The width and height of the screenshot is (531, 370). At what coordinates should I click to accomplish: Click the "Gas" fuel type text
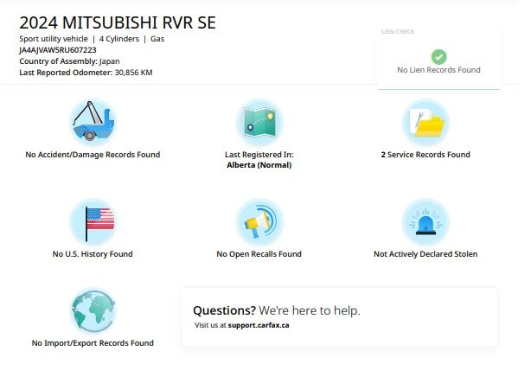pos(157,39)
